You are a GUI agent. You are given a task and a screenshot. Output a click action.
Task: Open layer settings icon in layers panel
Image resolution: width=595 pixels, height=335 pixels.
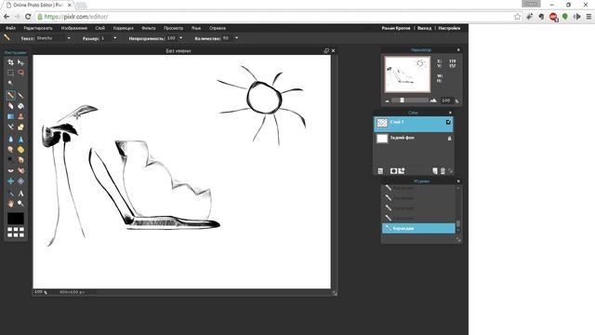tap(380, 171)
